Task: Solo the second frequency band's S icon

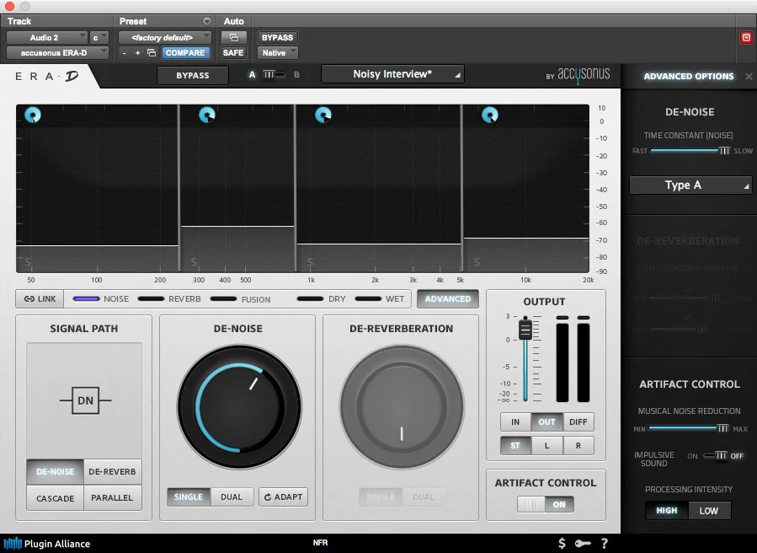Action: pyautogui.click(x=194, y=262)
